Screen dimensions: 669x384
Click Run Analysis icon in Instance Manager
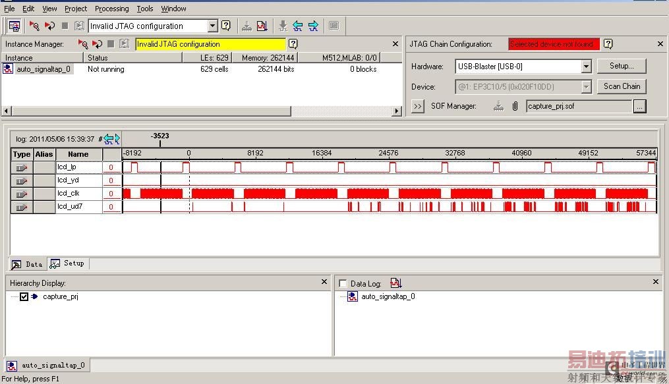(83, 44)
